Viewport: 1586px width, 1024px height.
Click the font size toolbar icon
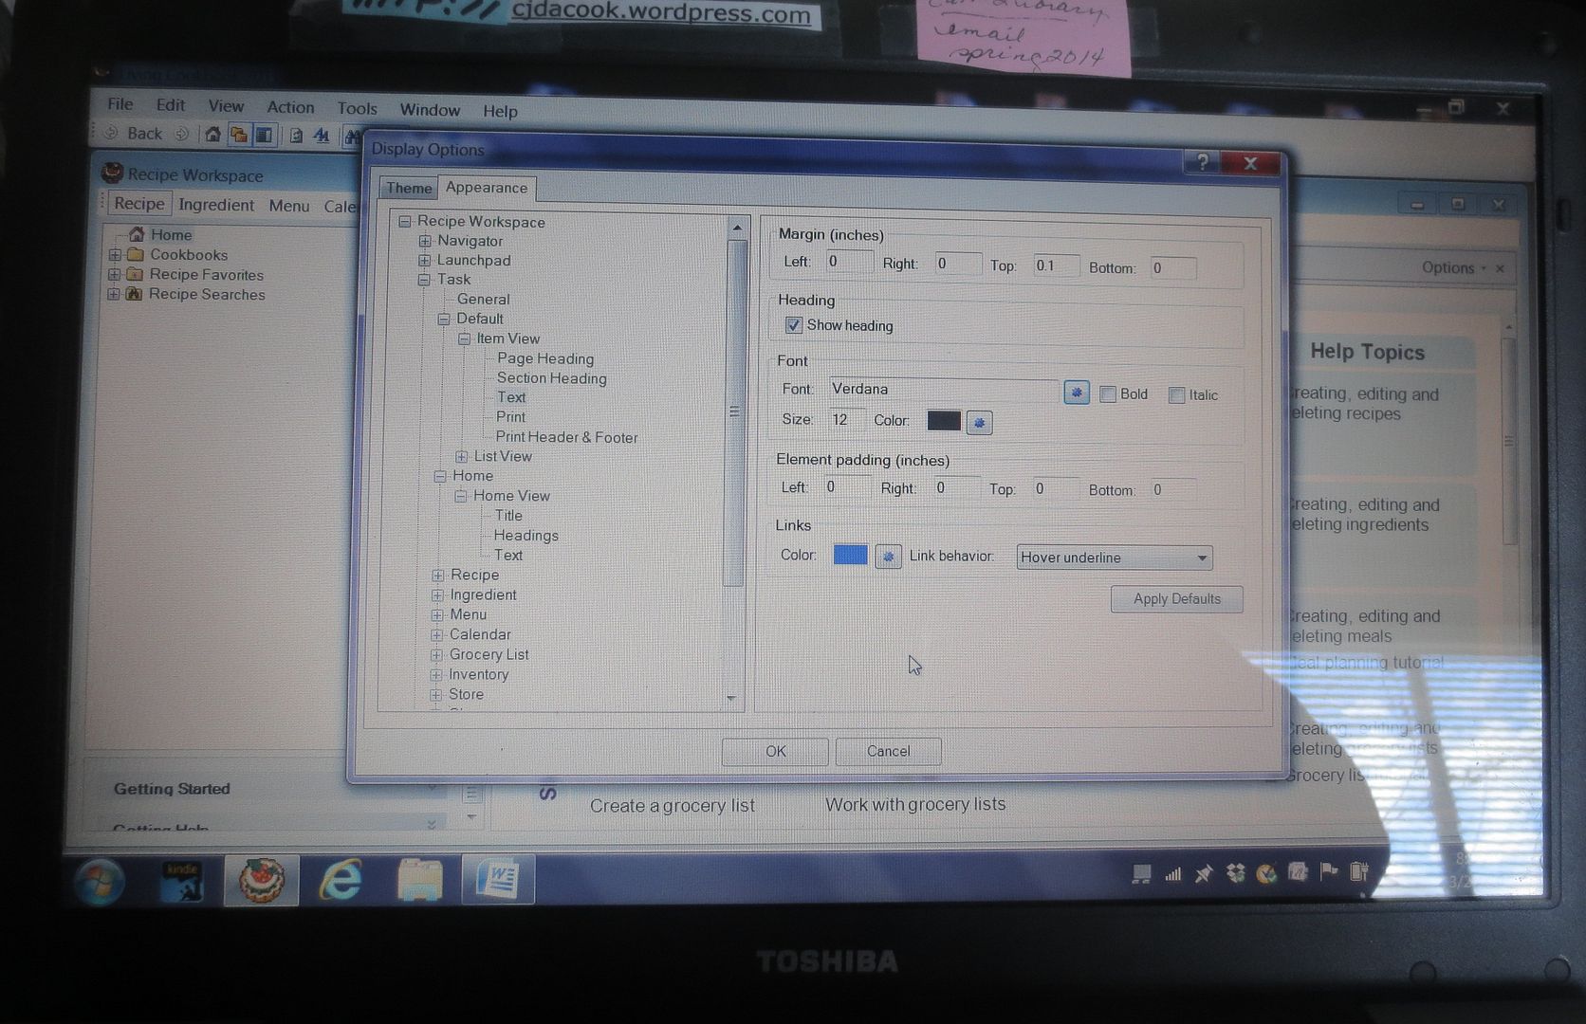tap(322, 136)
